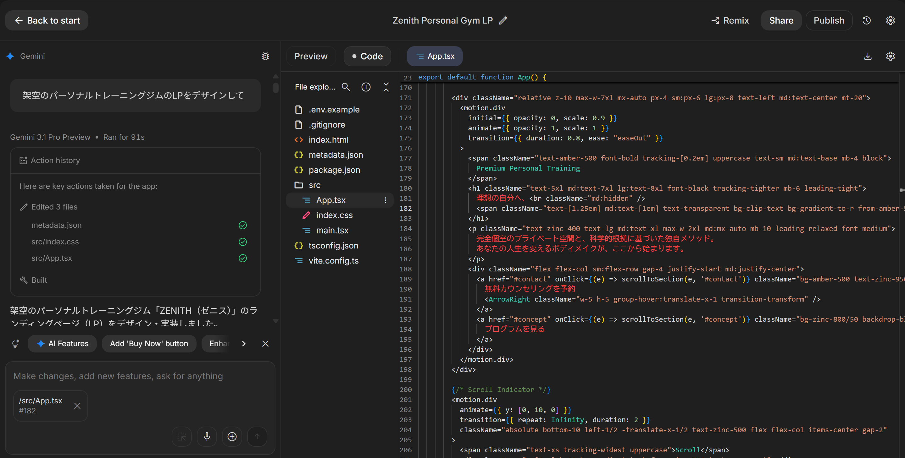
Task: Toggle to the Preview view
Action: pyautogui.click(x=311, y=56)
